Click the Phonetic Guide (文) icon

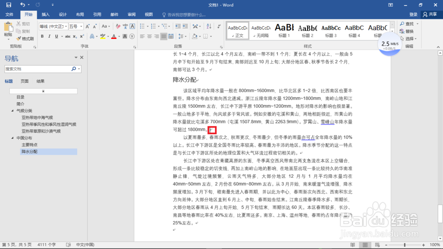[125, 26]
